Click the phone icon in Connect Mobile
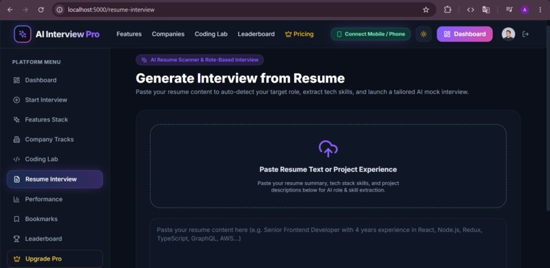550x268 pixels. pyautogui.click(x=339, y=34)
